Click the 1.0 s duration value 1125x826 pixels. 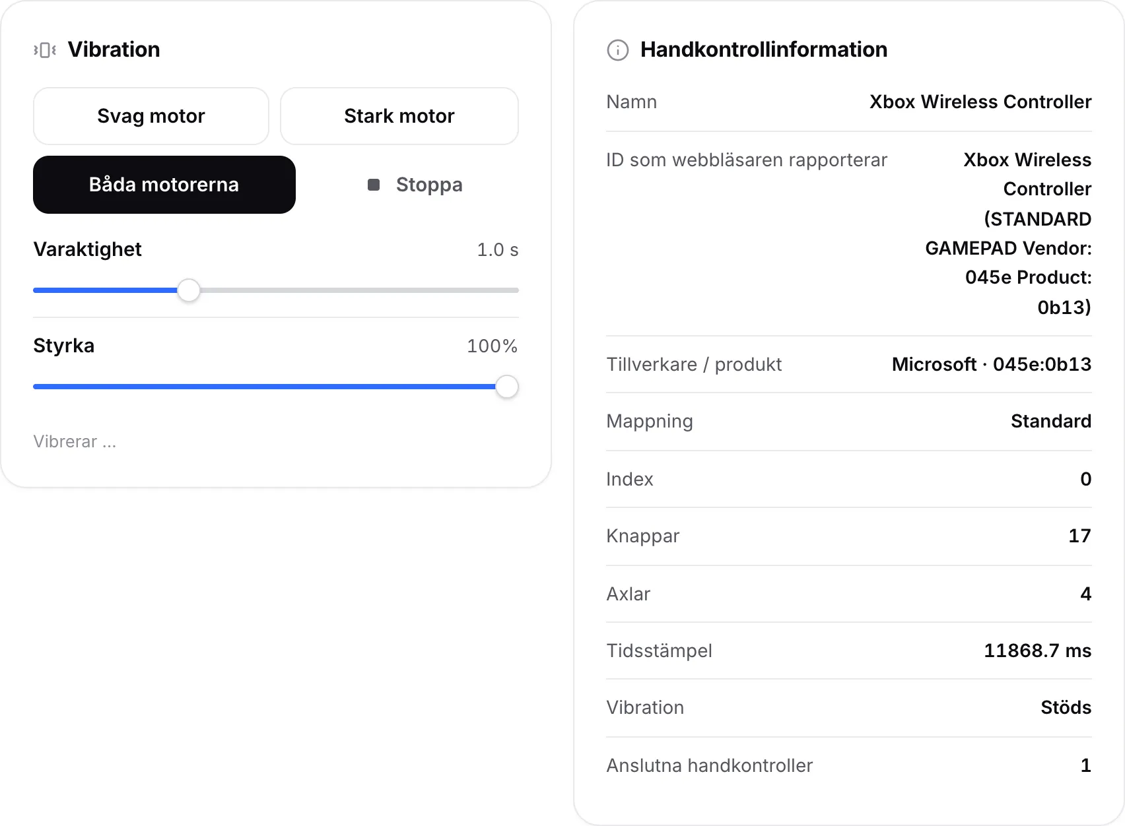click(x=498, y=250)
